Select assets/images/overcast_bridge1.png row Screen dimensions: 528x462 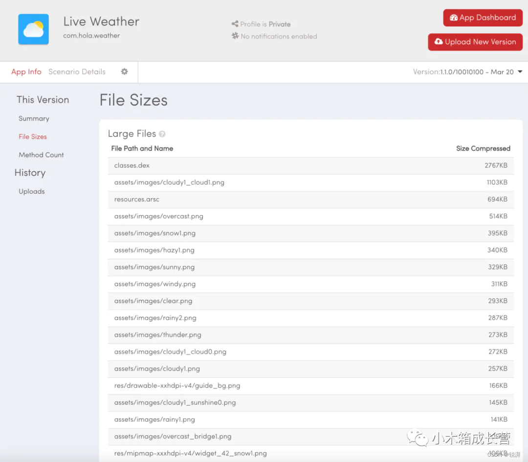pyautogui.click(x=310, y=437)
